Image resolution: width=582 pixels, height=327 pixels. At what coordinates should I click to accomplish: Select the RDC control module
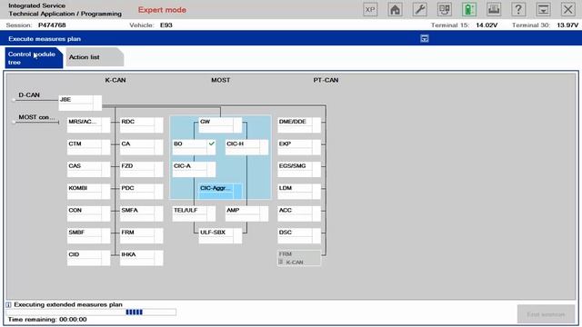click(142, 125)
